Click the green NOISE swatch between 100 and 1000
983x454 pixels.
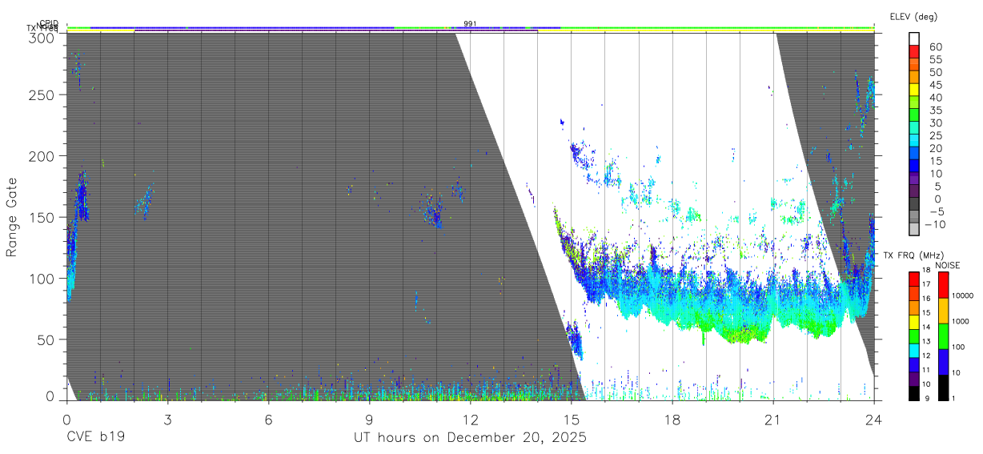click(x=943, y=335)
